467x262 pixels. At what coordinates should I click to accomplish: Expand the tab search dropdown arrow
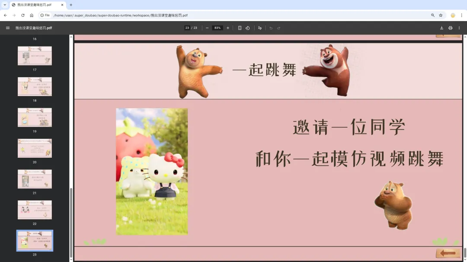click(x=5, y=5)
